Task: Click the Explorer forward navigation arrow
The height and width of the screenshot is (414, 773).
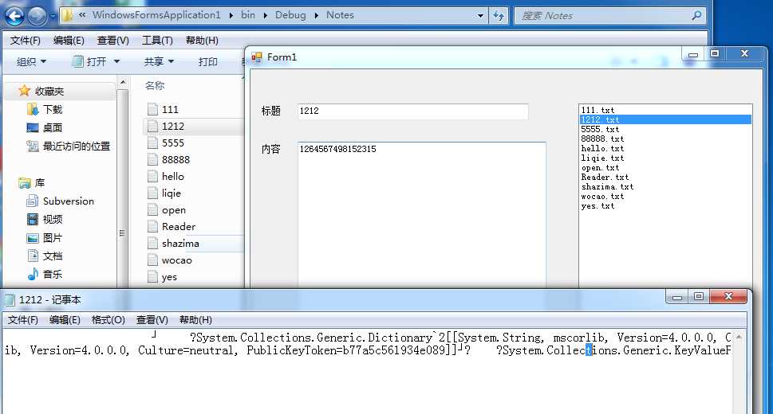Action: click(37, 16)
